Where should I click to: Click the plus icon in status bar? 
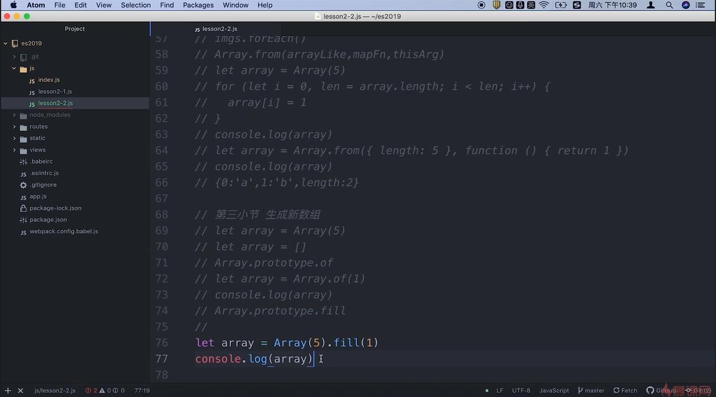click(x=7, y=391)
